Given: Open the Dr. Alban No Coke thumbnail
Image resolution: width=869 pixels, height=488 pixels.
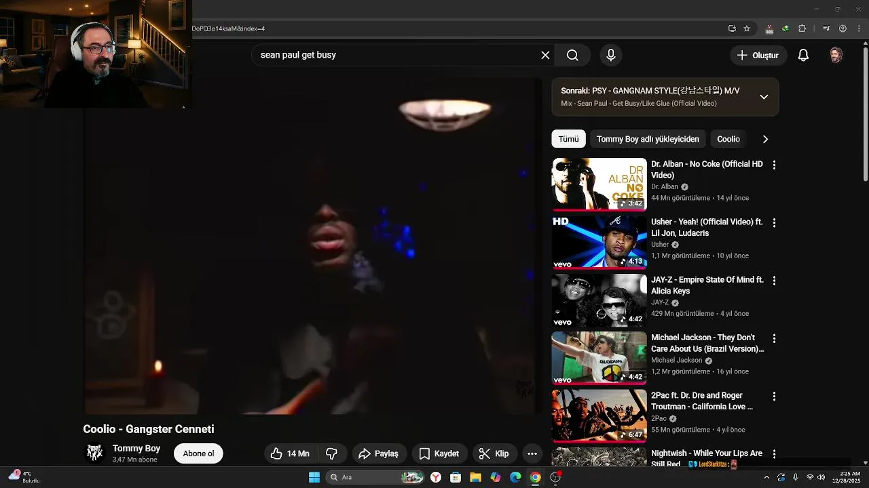Looking at the screenshot, I should (x=599, y=184).
